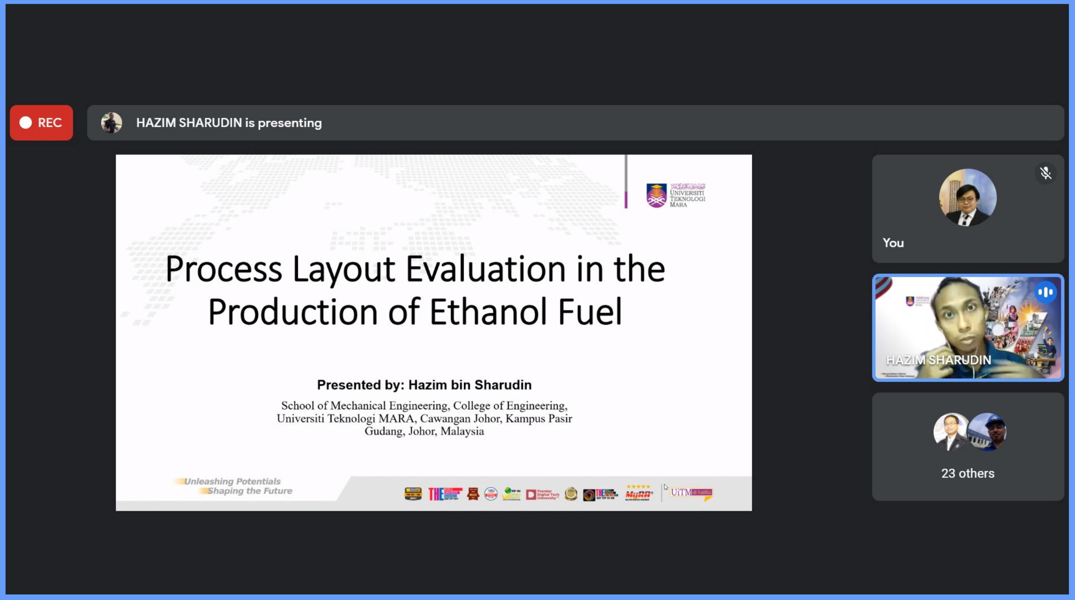Click the 'Presented by: Hazim bin Sharudin' text

[x=424, y=385]
